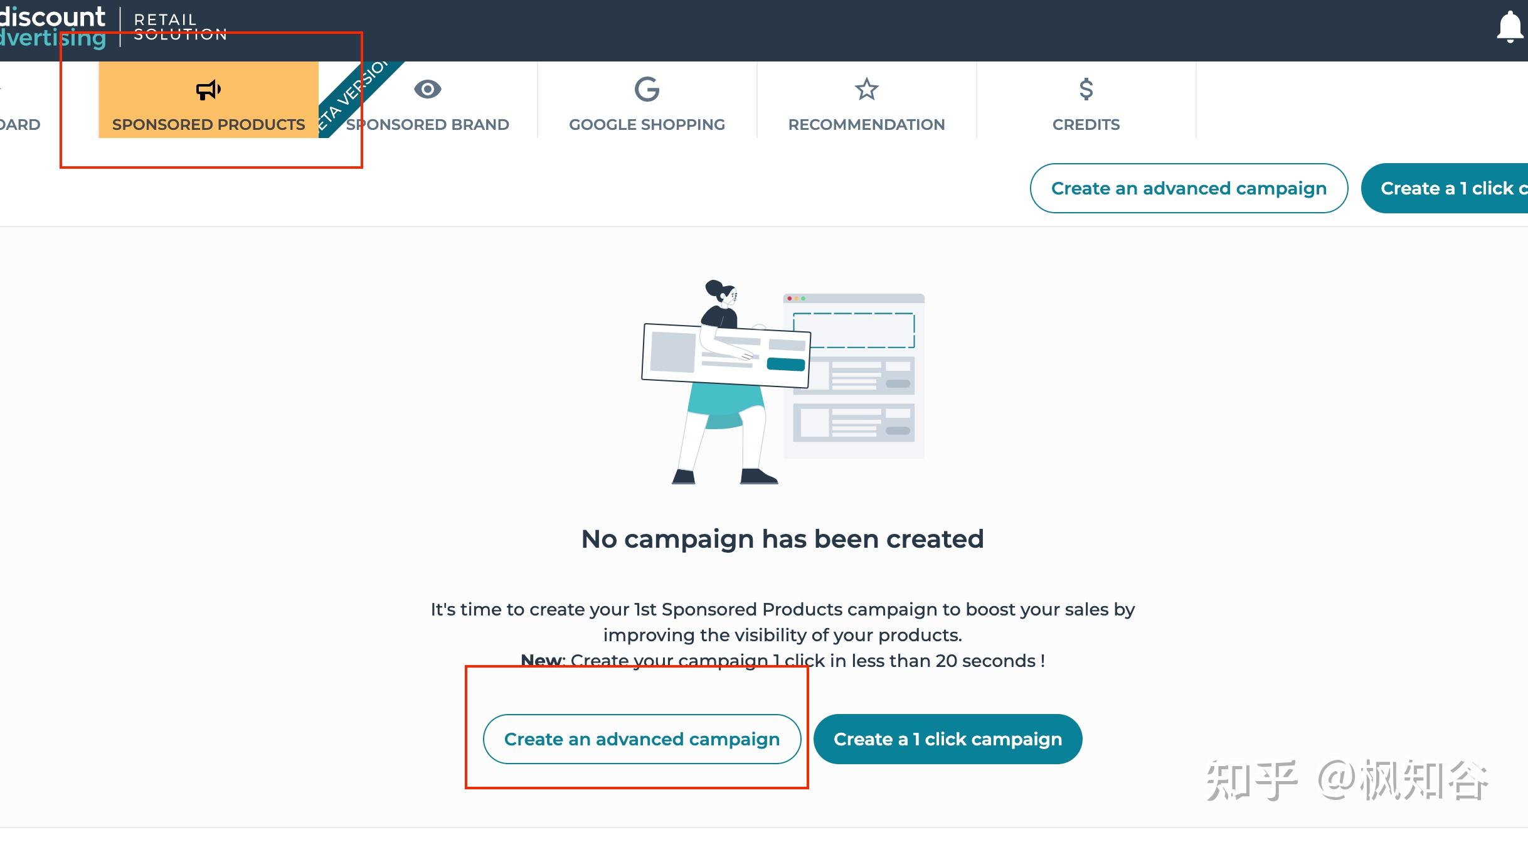Open the GOOGLE SHOPPING tab

pyautogui.click(x=647, y=124)
